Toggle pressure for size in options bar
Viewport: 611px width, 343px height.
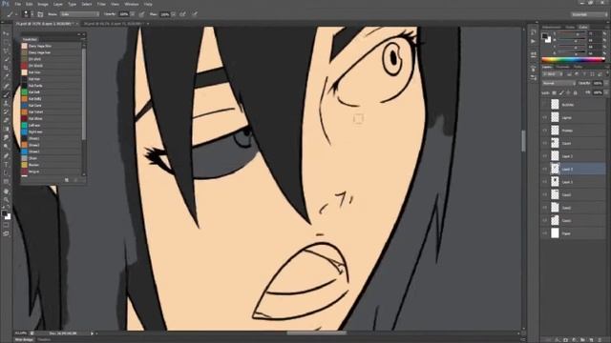tap(195, 14)
